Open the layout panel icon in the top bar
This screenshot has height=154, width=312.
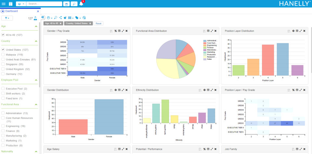pyautogui.click(x=10, y=4)
